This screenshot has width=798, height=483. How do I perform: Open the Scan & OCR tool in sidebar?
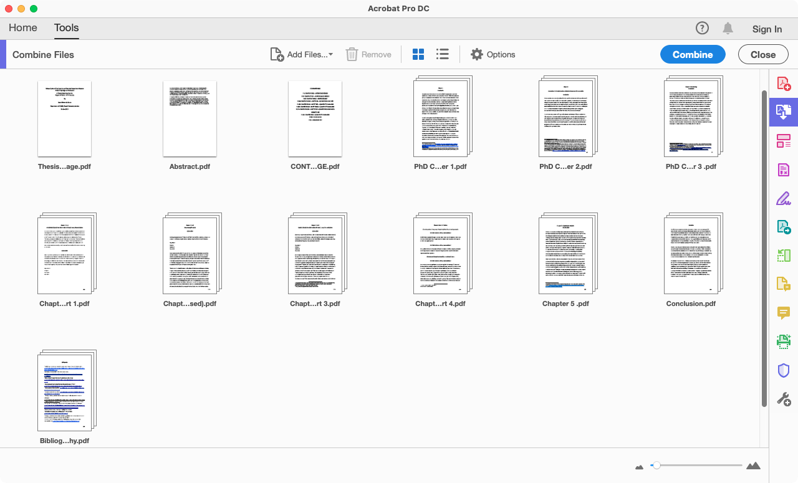784,342
